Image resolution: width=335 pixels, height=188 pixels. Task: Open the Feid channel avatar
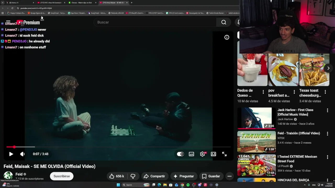(x=8, y=176)
